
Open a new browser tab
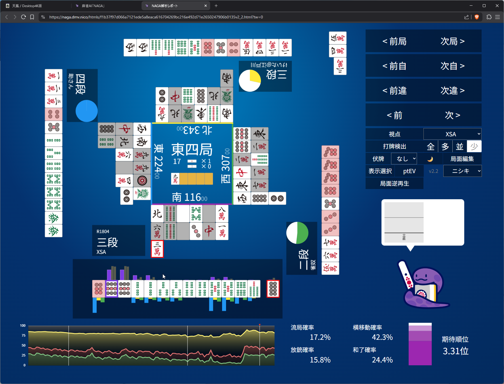[x=216, y=6]
